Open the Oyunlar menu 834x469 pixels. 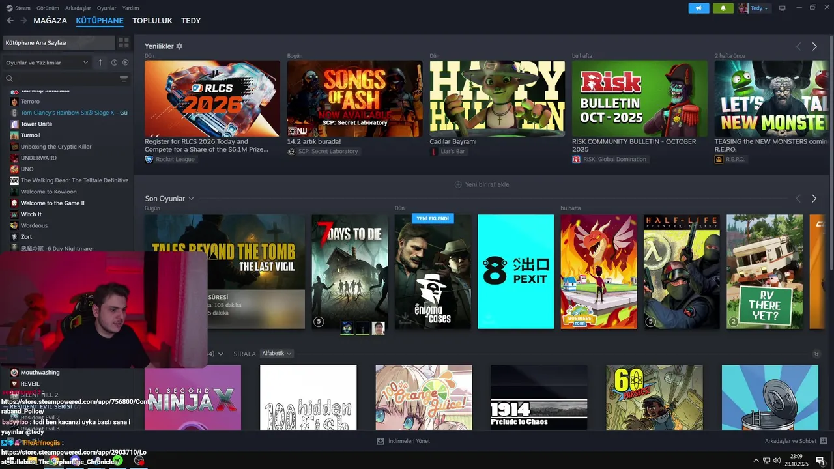107,8
